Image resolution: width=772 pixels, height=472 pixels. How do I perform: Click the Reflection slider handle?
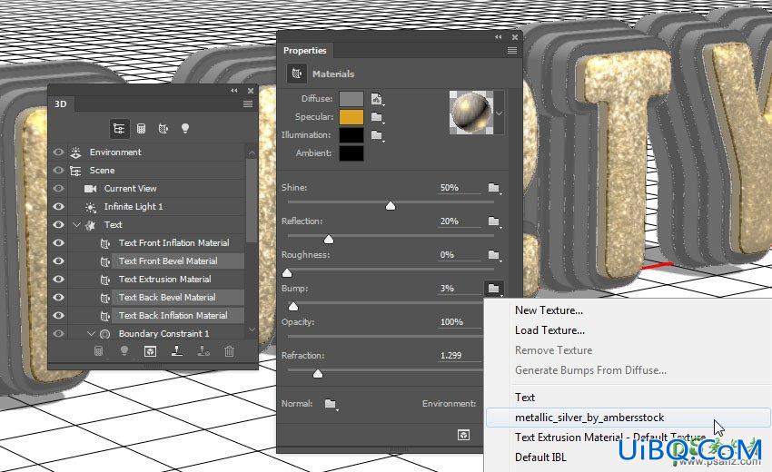pyautogui.click(x=329, y=240)
